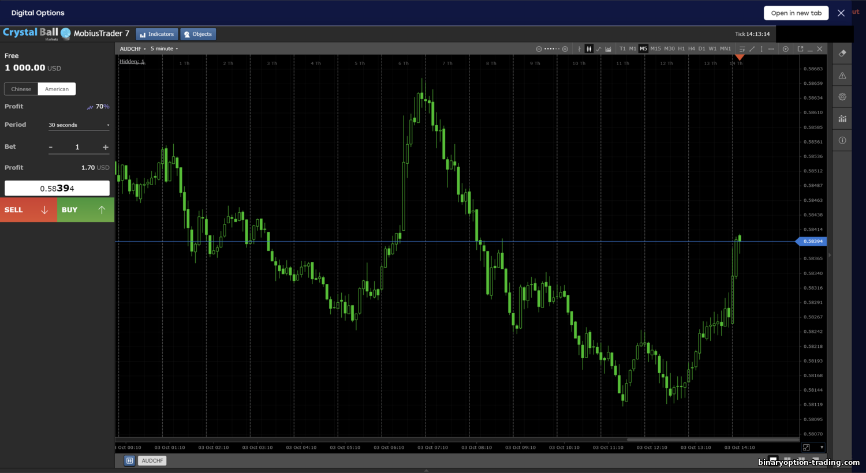Open the 5 minute timeframe dropdown
The image size is (866, 473).
[x=164, y=48]
